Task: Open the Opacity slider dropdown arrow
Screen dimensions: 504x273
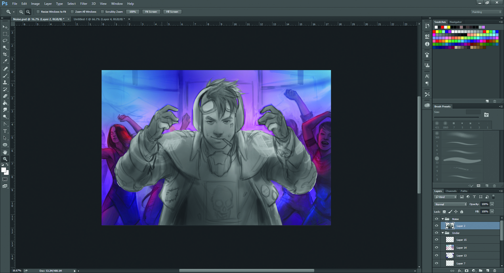Action: point(492,204)
